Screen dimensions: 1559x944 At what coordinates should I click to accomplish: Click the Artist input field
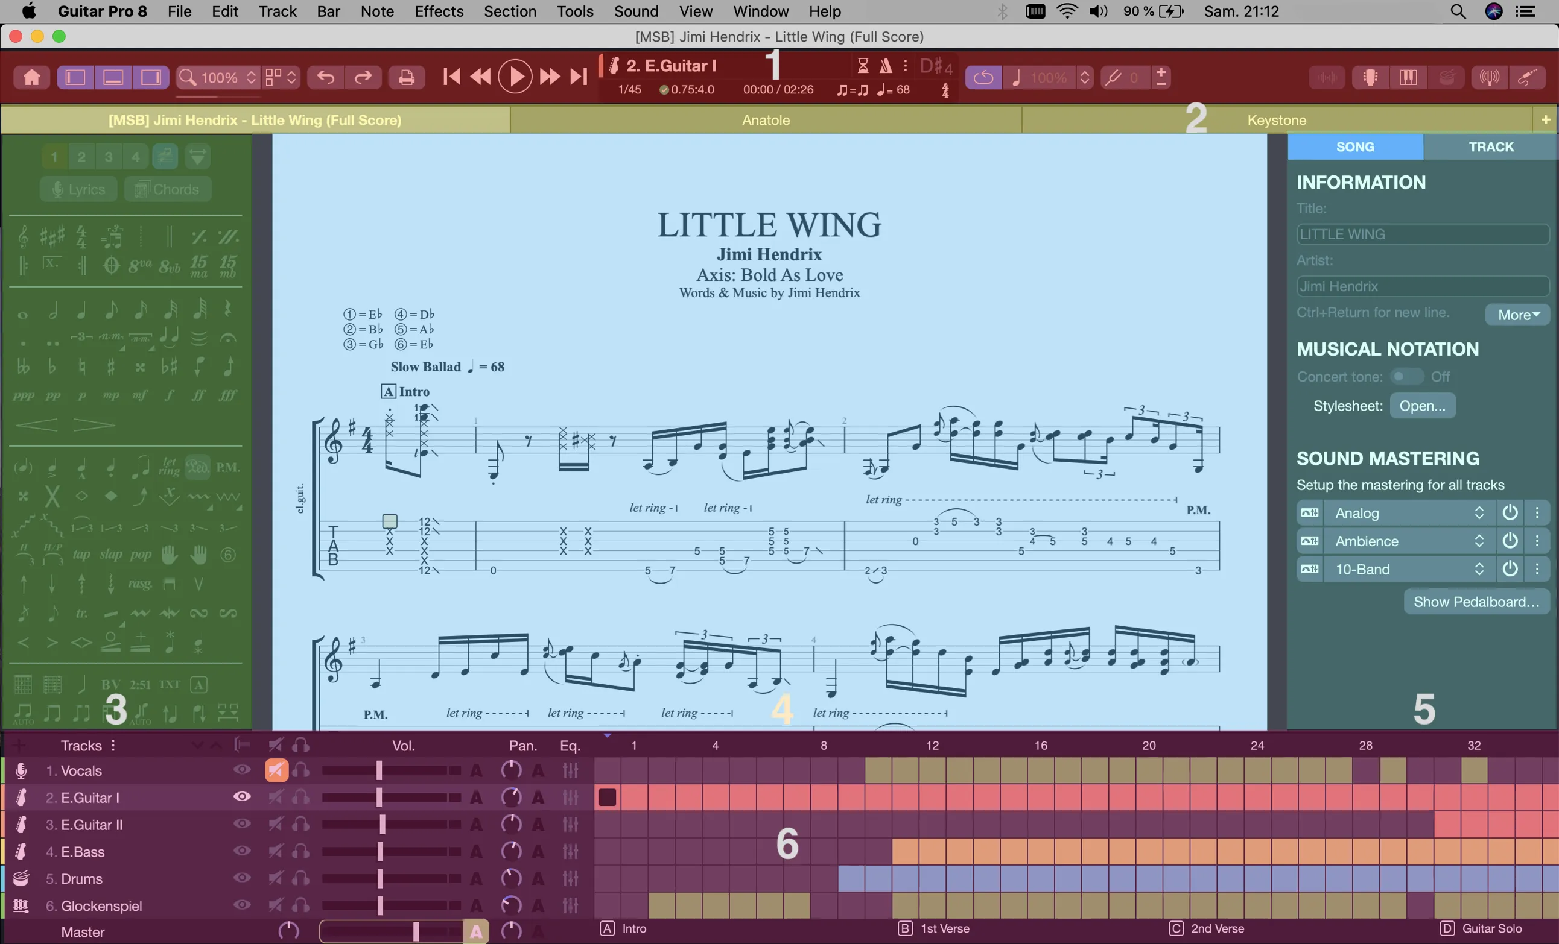(x=1422, y=286)
